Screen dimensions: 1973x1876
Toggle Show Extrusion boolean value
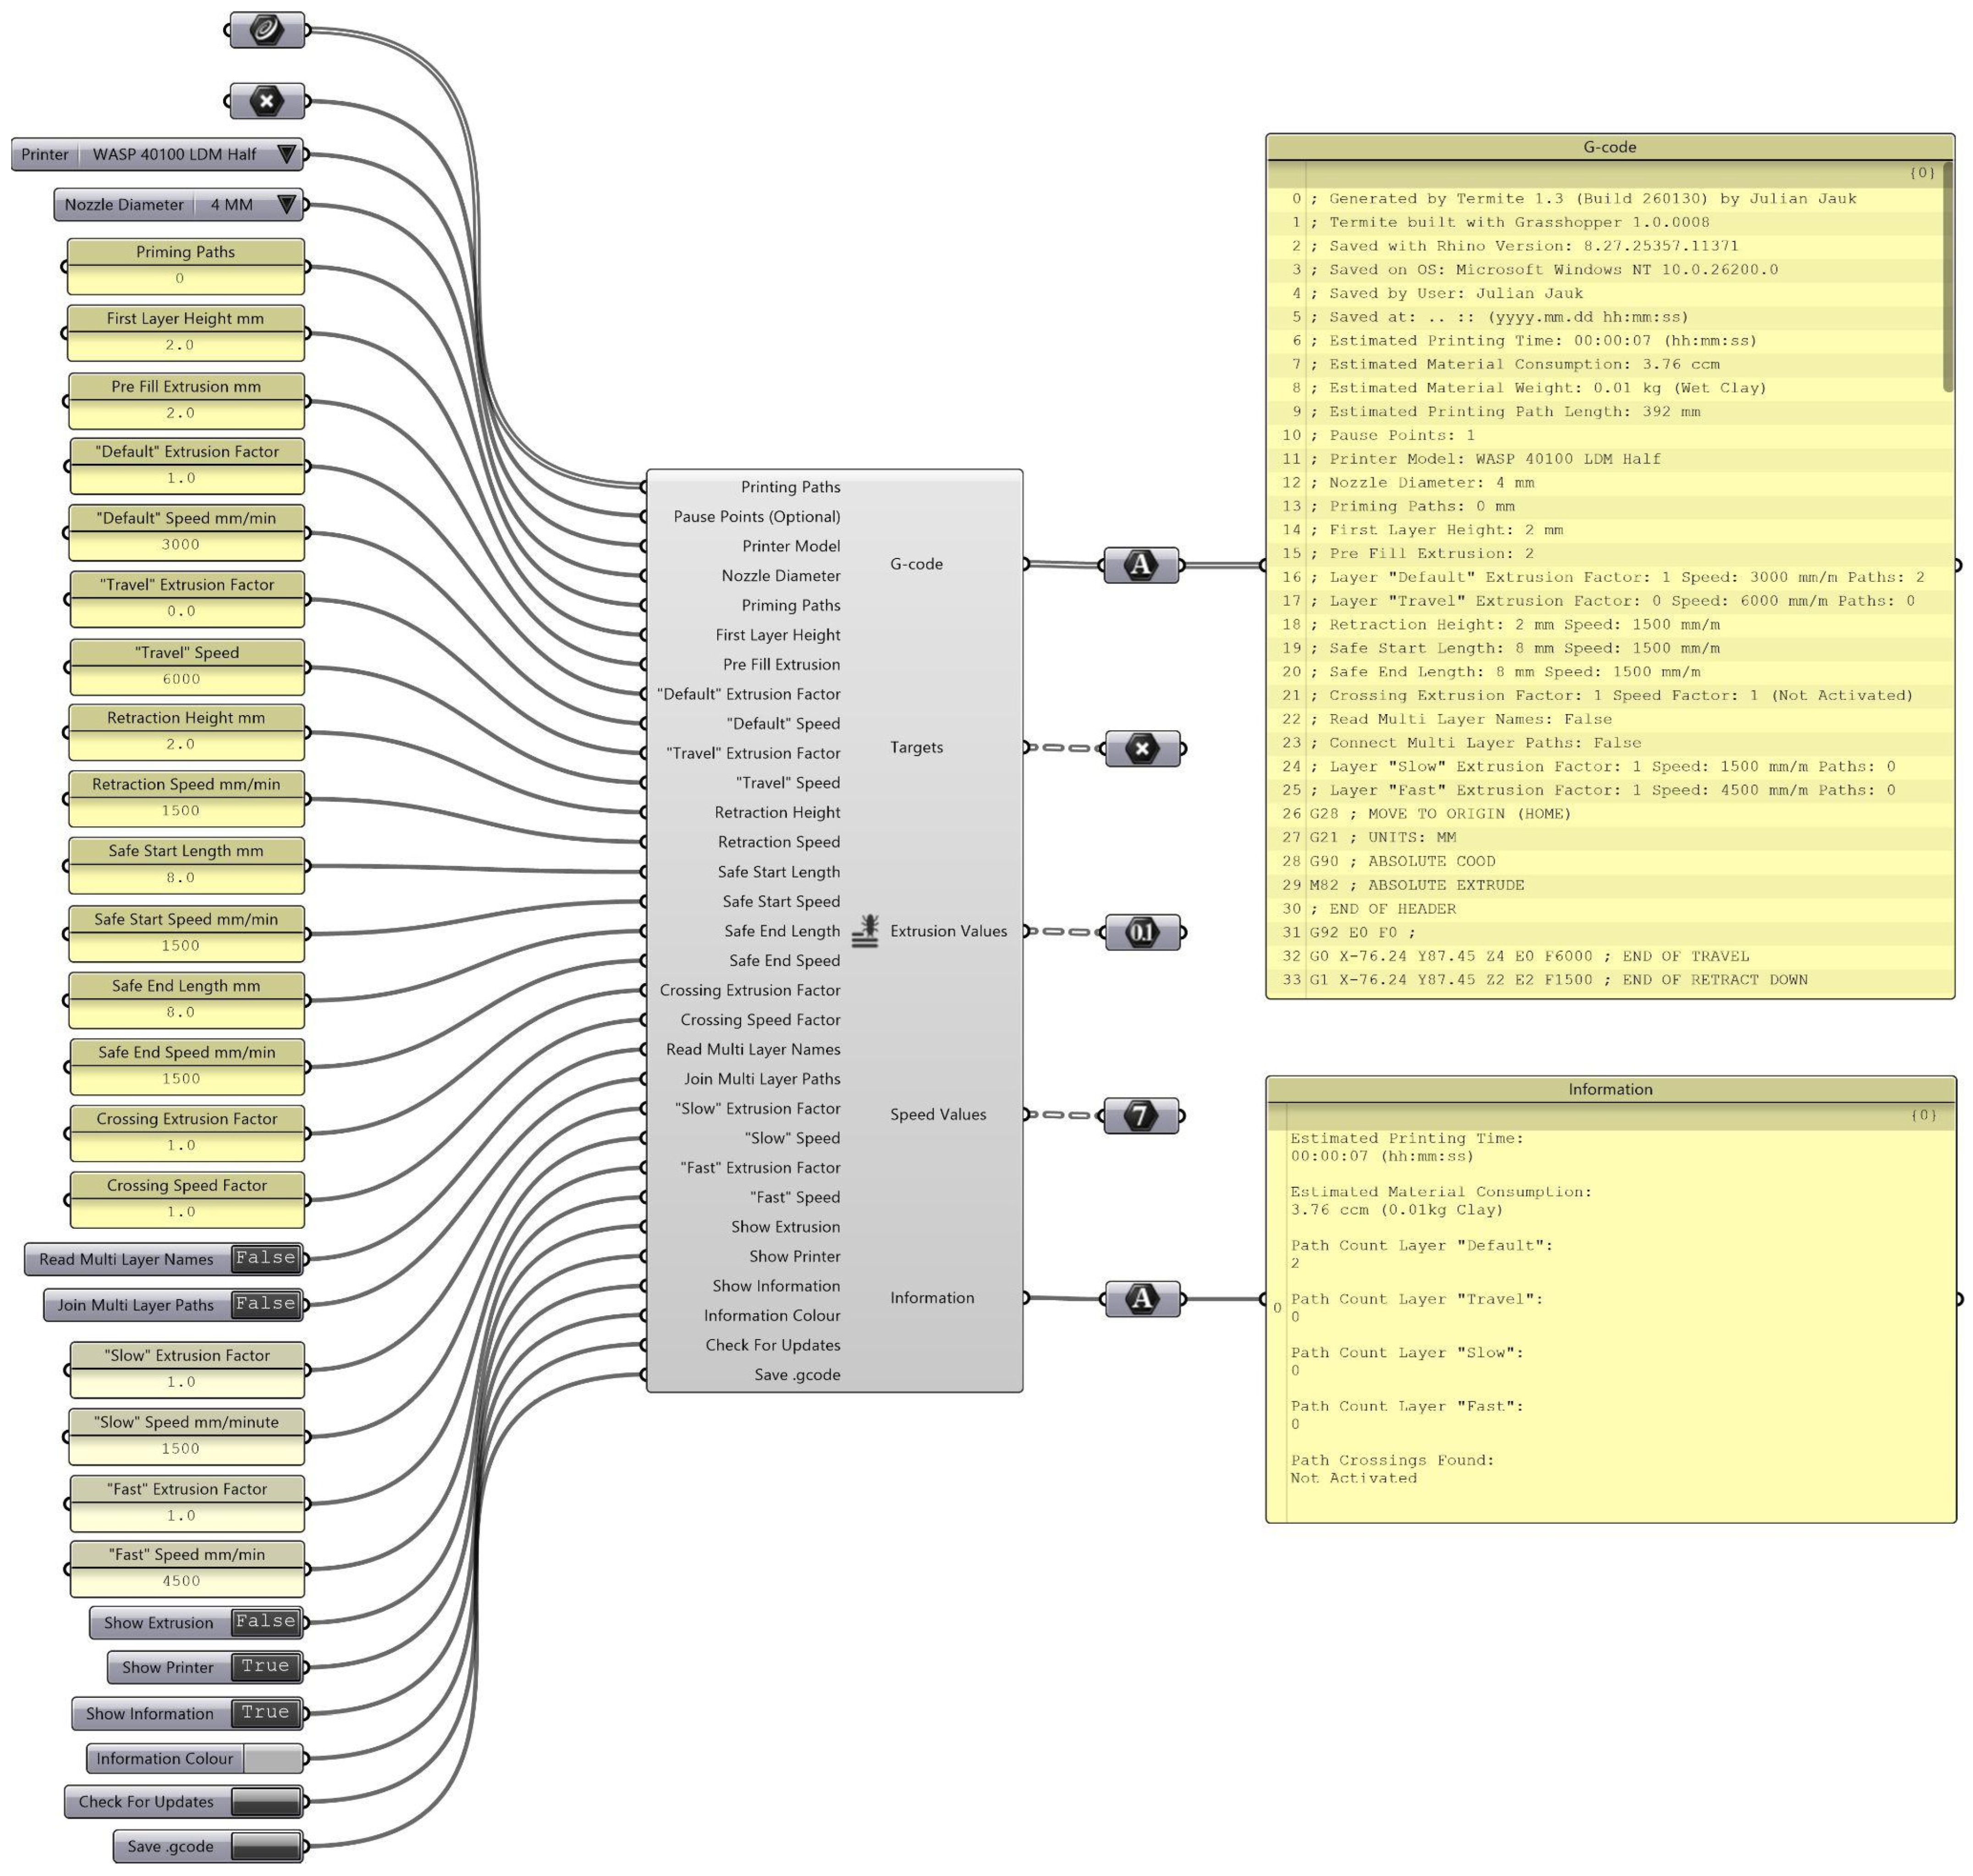click(265, 1622)
